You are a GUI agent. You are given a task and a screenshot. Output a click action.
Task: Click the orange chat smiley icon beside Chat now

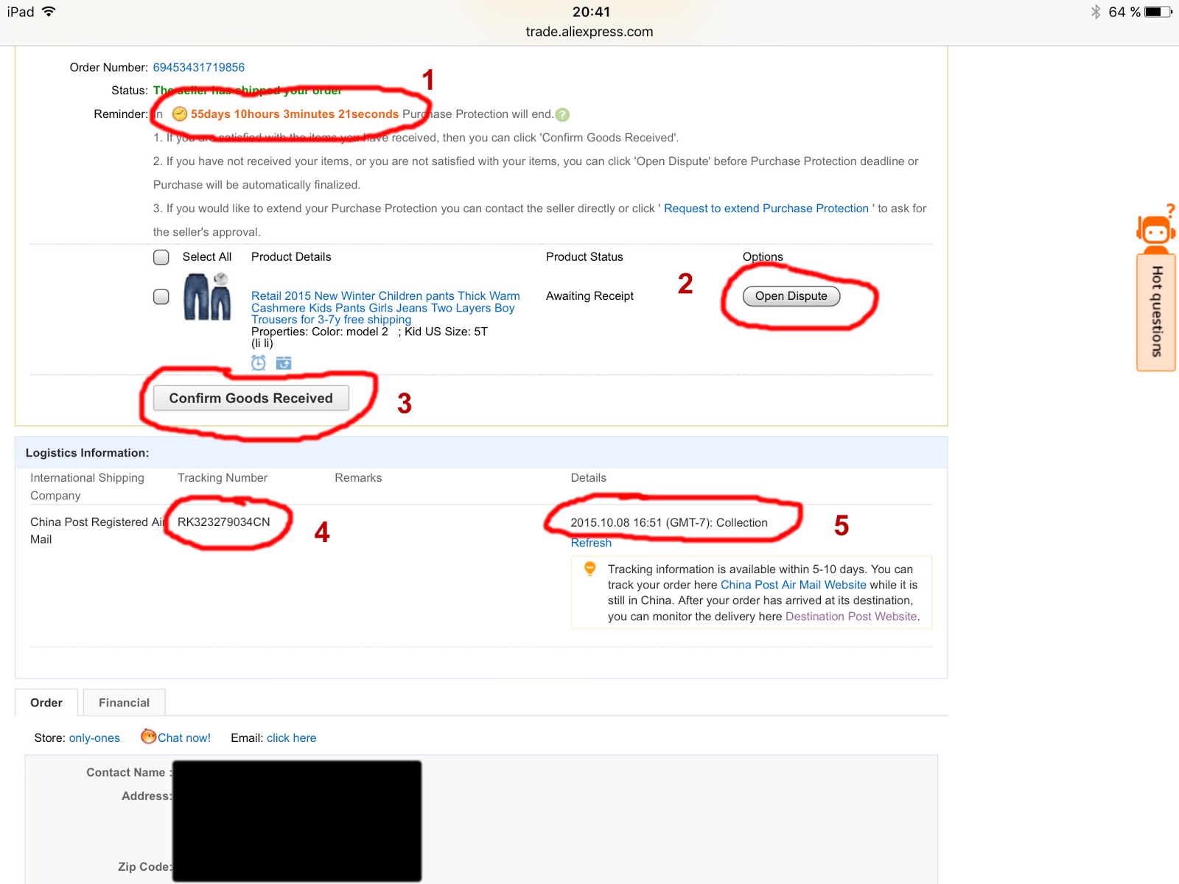149,737
